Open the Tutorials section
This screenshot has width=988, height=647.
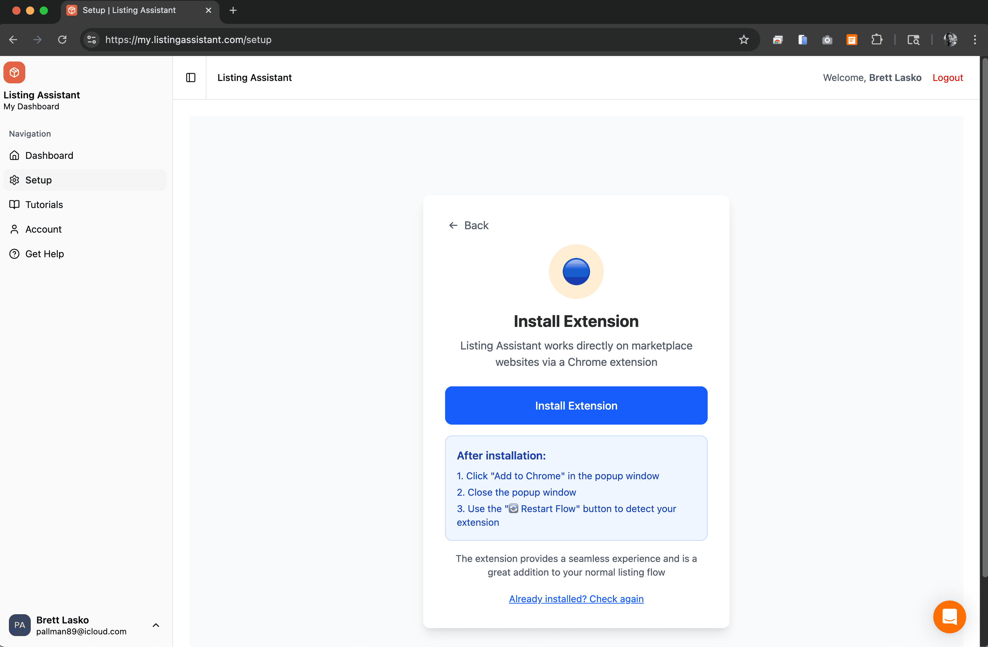(44, 205)
